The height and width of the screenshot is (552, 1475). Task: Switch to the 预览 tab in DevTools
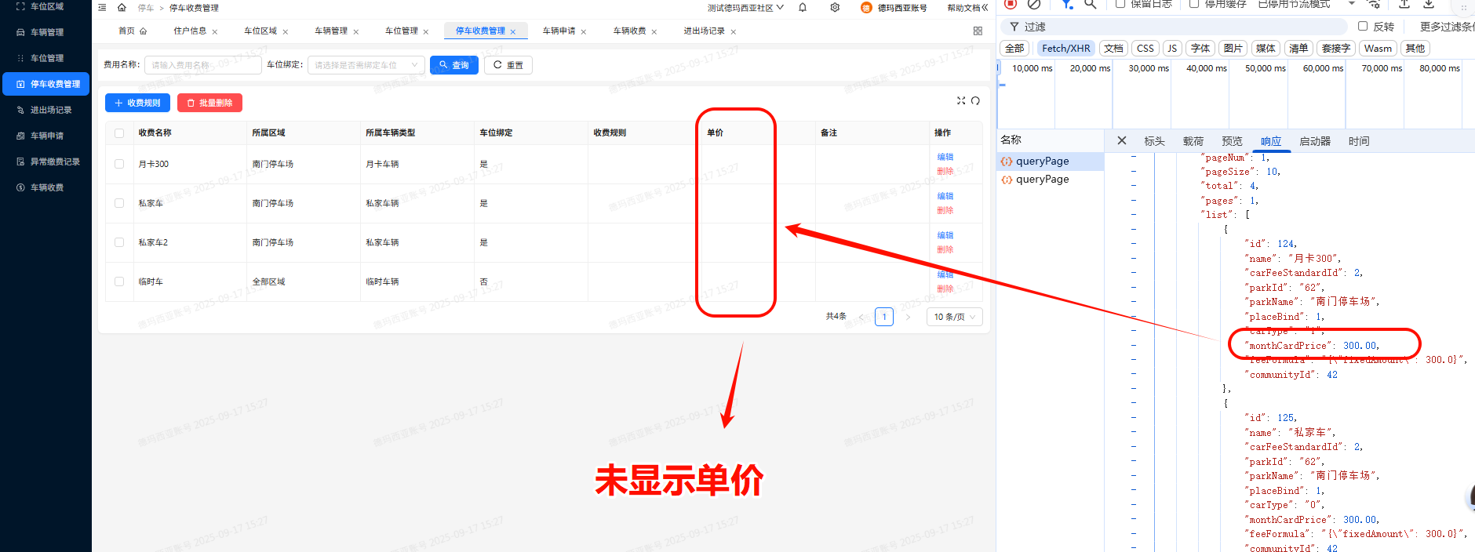click(1232, 141)
